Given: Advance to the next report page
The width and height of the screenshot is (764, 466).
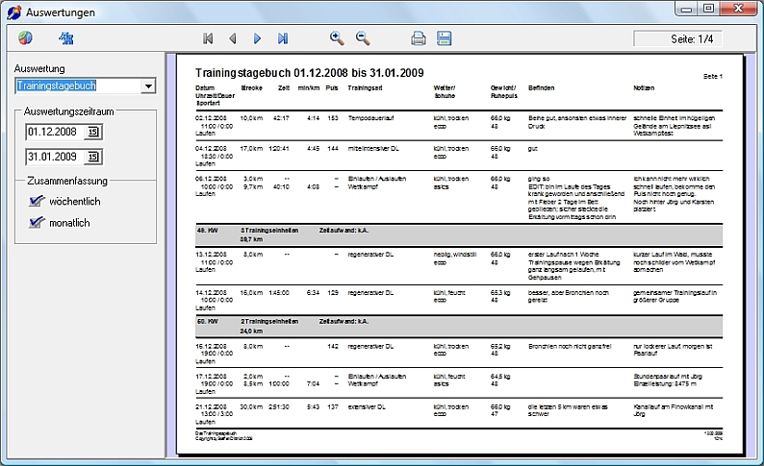Looking at the screenshot, I should [x=257, y=38].
